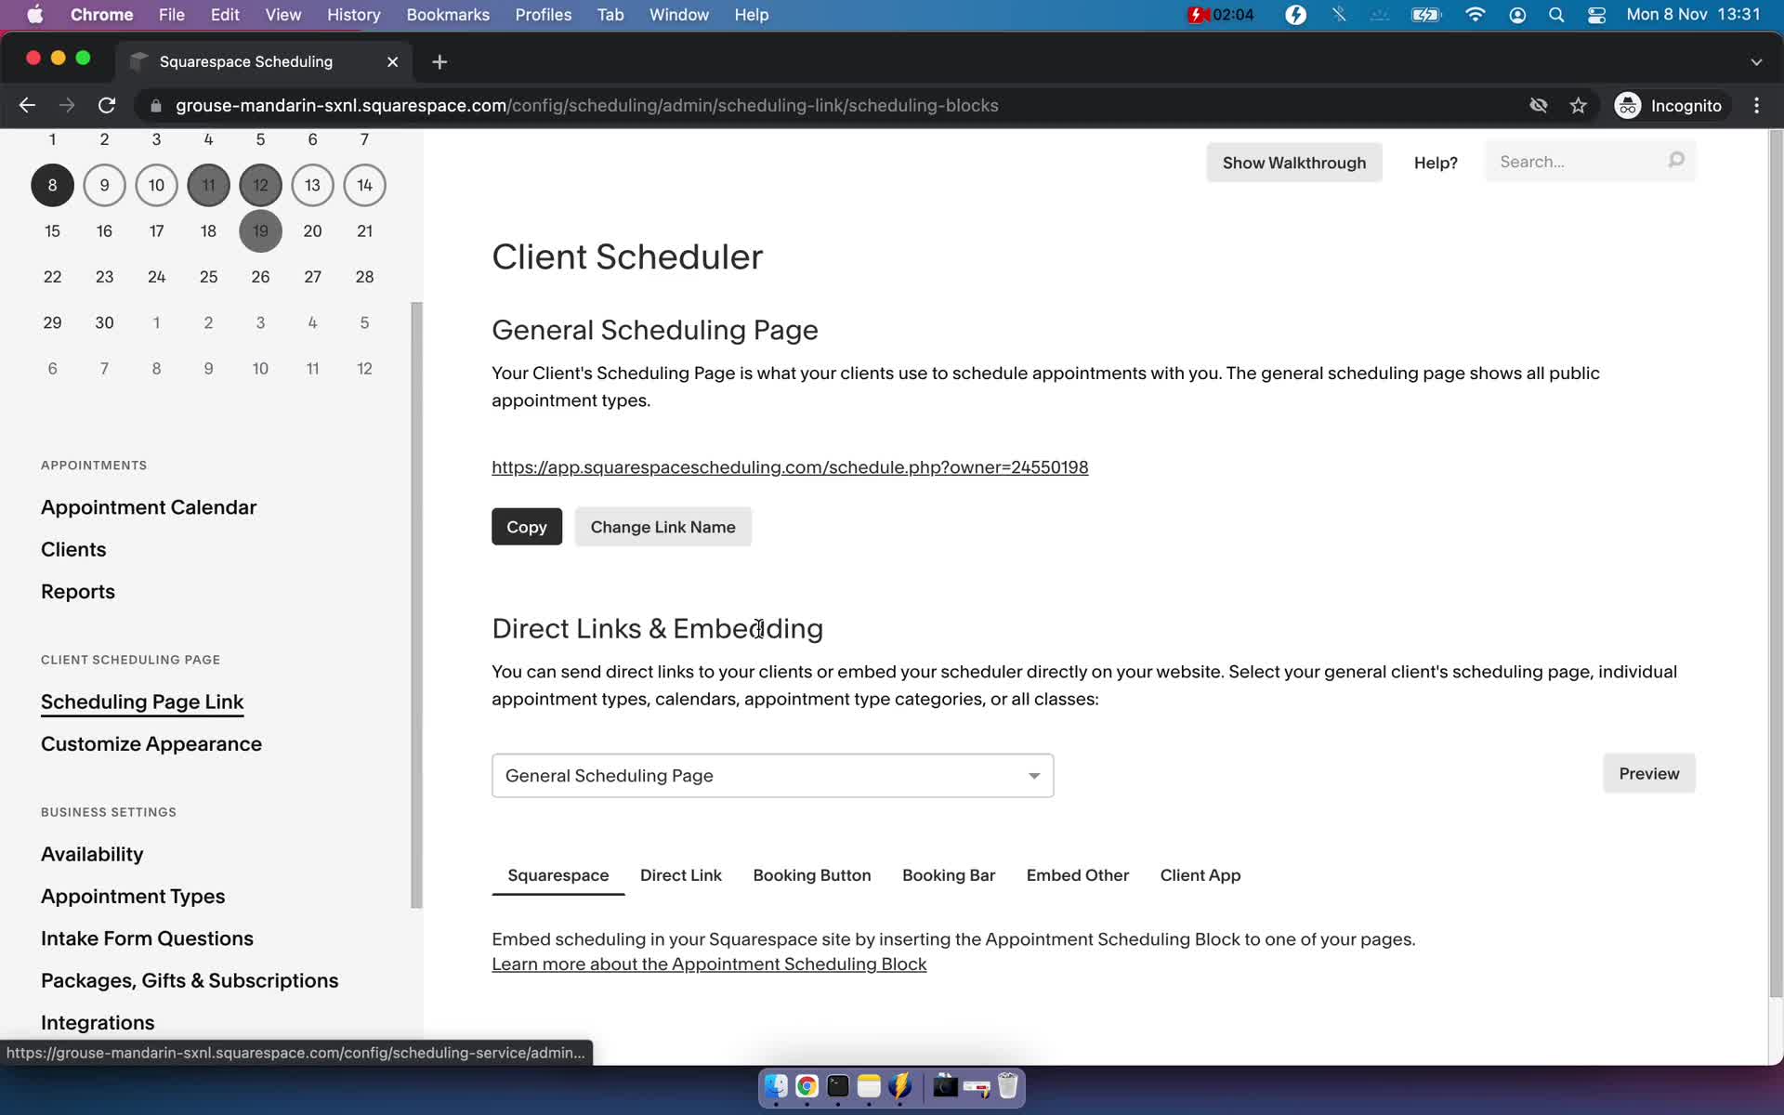Open Appointment Calendar in the sidebar
The height and width of the screenshot is (1115, 1784).
click(149, 507)
